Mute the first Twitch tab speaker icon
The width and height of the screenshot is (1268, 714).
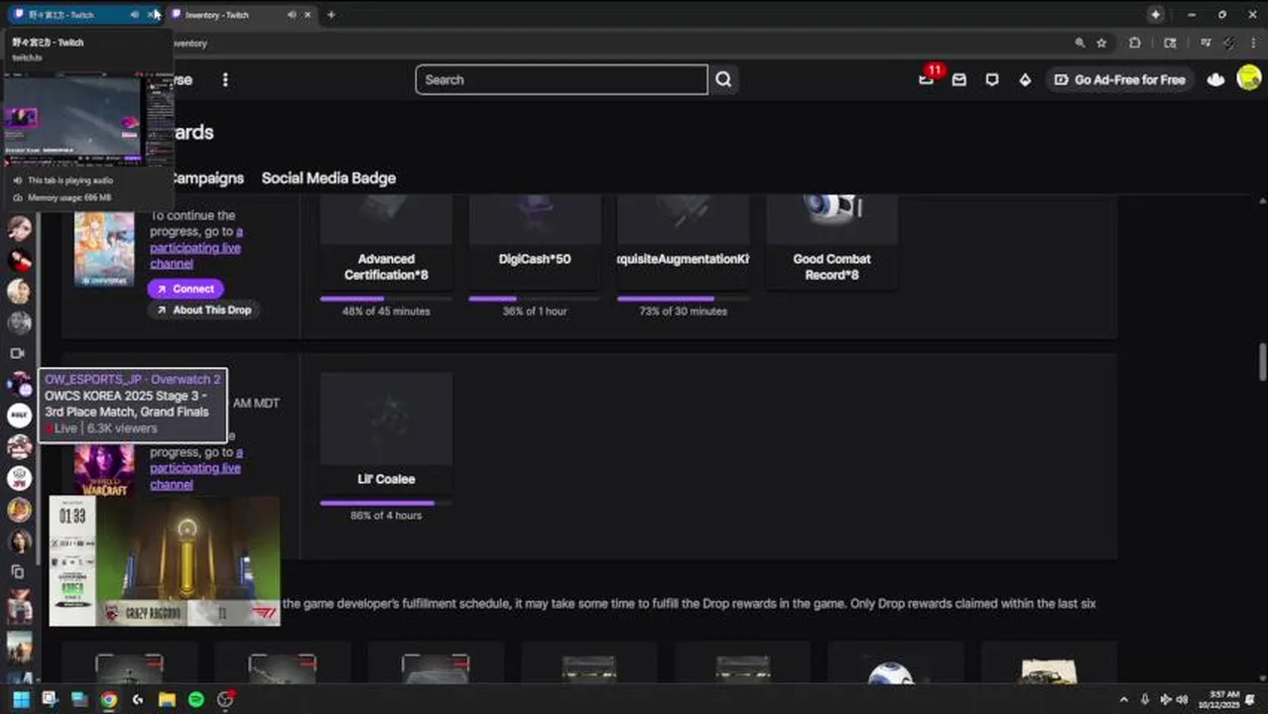tap(135, 15)
